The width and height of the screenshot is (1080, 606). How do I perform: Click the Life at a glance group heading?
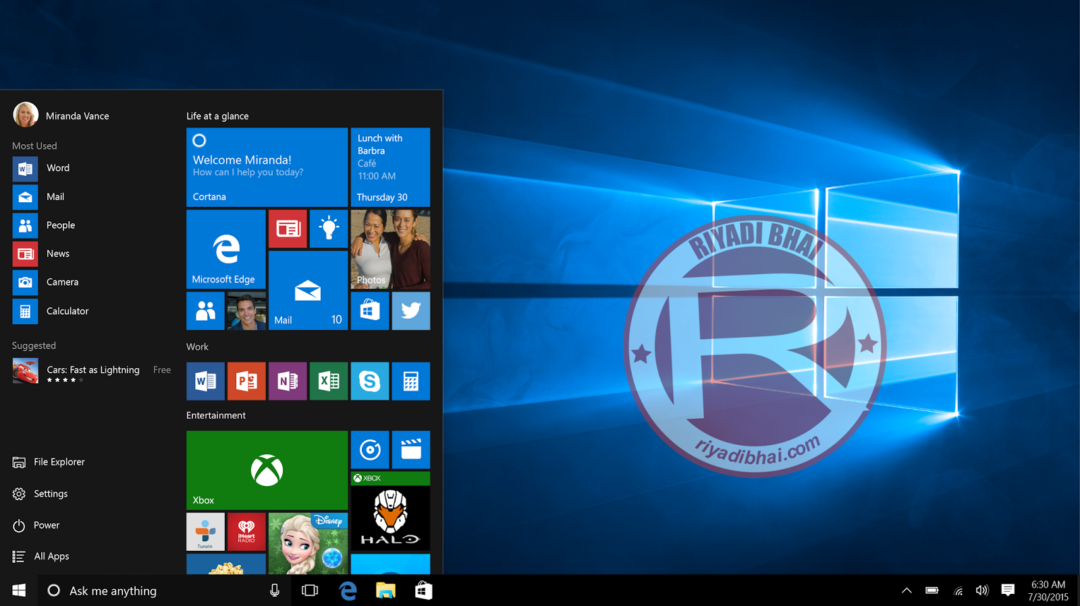click(x=217, y=116)
